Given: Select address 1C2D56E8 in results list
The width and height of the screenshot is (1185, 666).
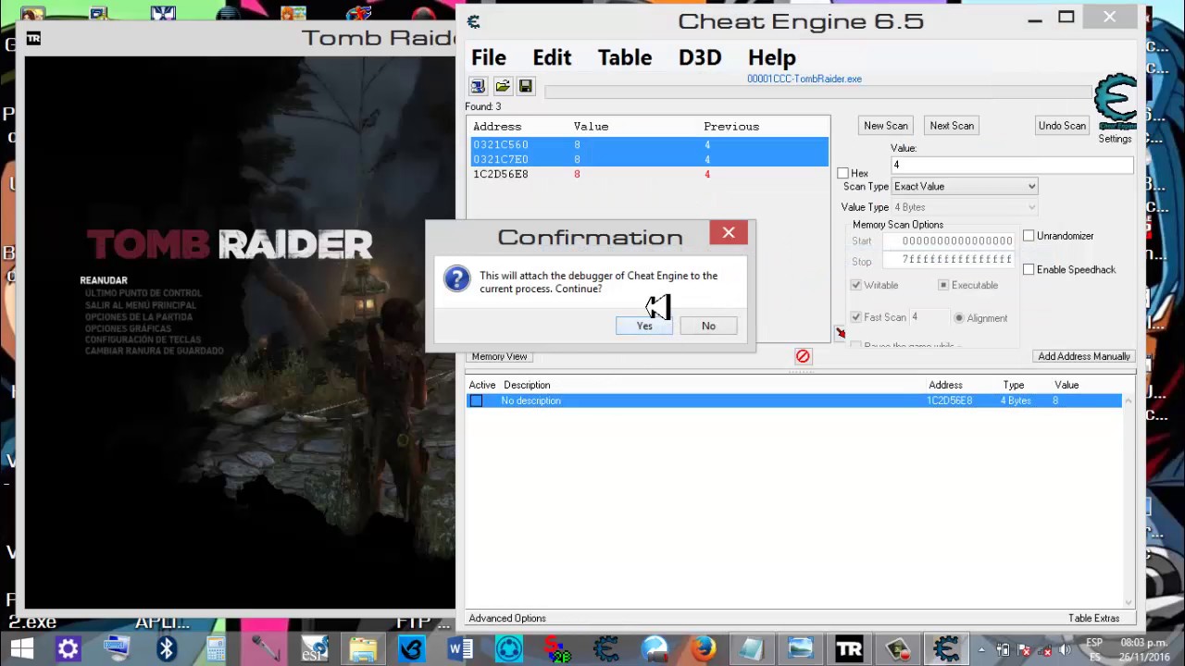Looking at the screenshot, I should (x=649, y=174).
